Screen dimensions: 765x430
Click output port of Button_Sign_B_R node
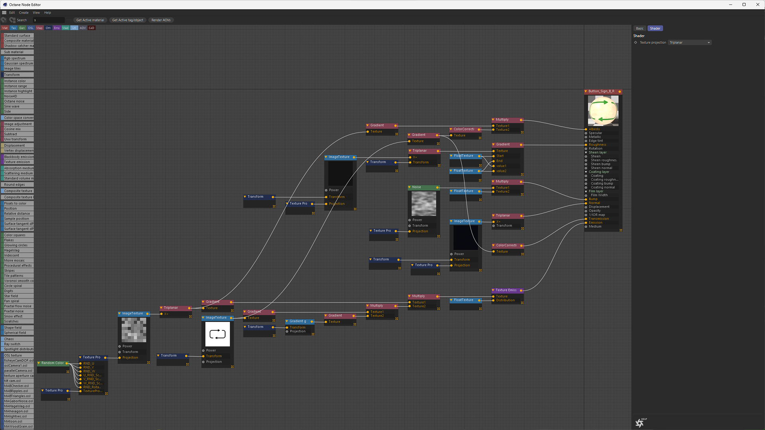pos(620,92)
